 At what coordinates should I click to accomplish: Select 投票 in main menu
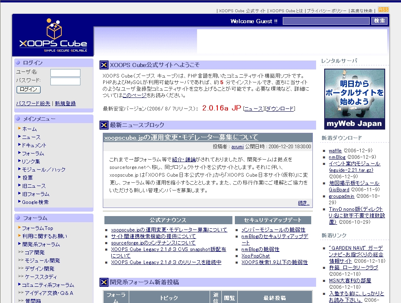pos(27,178)
